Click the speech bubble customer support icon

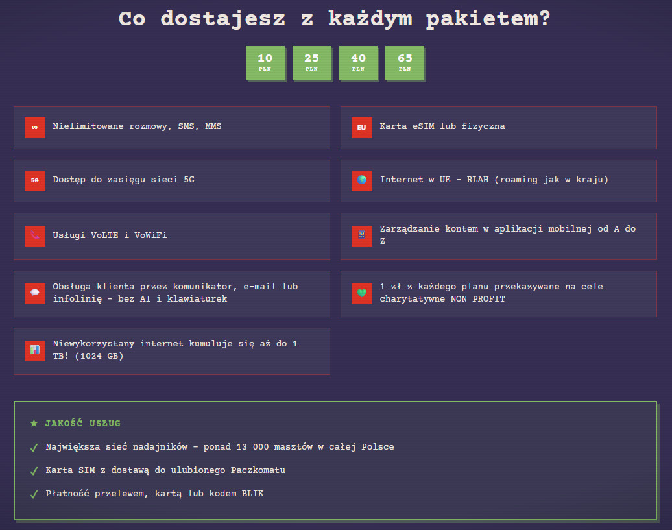35,293
